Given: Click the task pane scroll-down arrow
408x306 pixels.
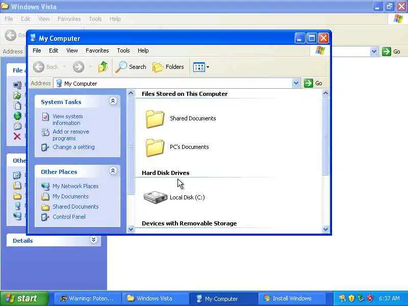Looking at the screenshot, I should 131,229.
